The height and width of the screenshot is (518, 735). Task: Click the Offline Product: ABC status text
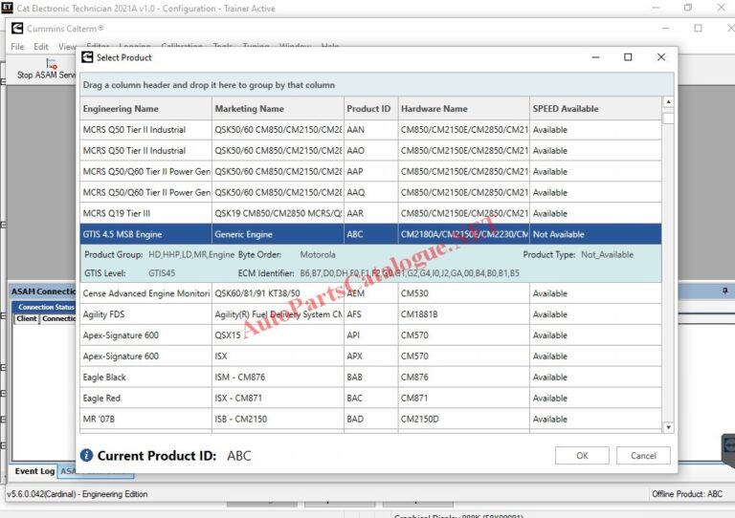coord(687,494)
